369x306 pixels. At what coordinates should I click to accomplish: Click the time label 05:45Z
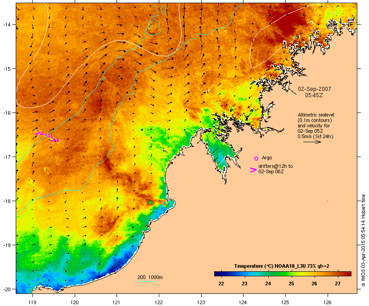[314, 95]
